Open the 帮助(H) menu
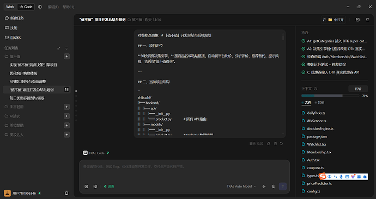This screenshot has height=199, width=376. tap(68, 7)
